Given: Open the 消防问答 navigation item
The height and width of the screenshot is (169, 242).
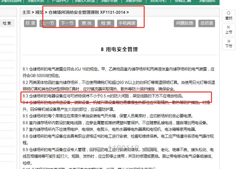Looking at the screenshot, I should [134, 1].
